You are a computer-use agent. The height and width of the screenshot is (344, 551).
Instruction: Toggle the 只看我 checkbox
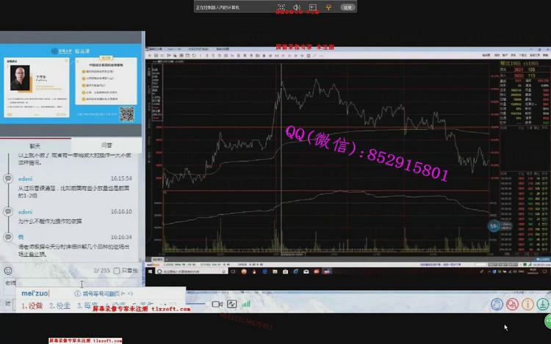tap(117, 271)
